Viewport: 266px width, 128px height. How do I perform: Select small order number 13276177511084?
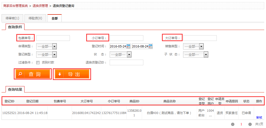pyautogui.click(x=114, y=113)
